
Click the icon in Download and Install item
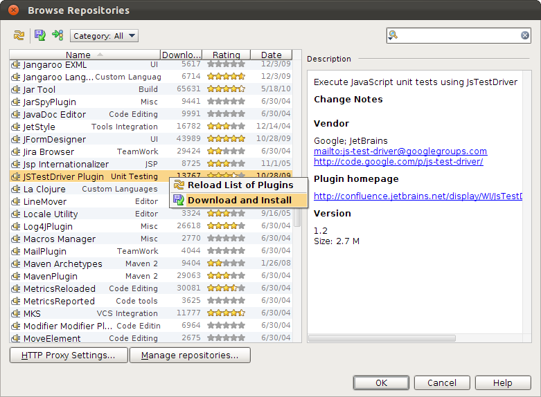click(x=179, y=200)
